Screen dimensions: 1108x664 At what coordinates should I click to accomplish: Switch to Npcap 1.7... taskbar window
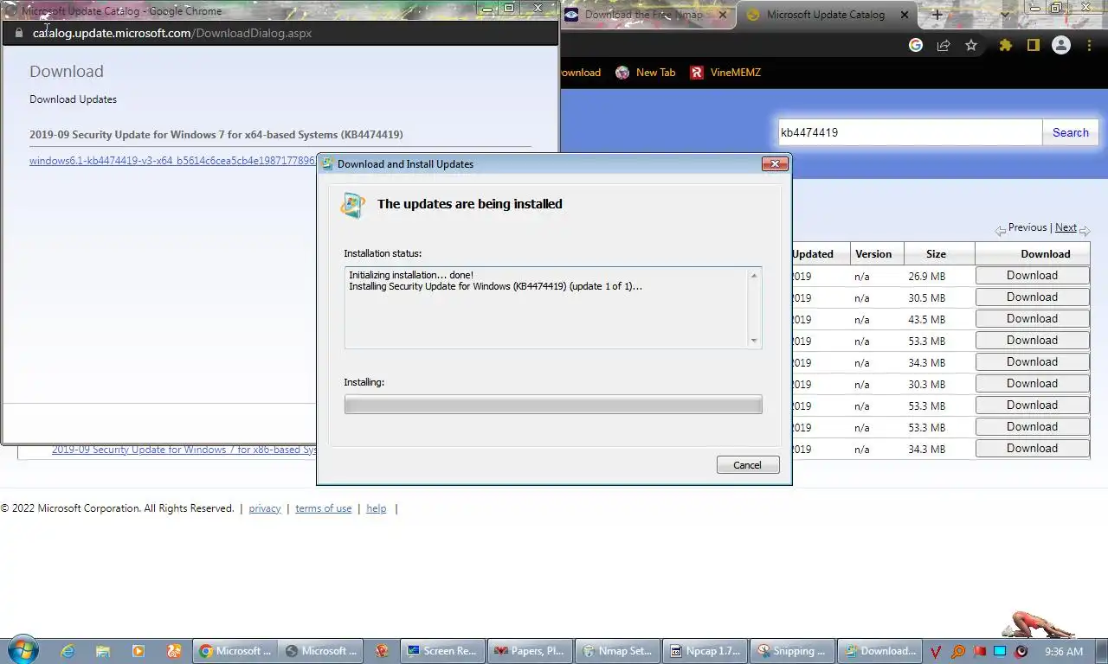(705, 651)
